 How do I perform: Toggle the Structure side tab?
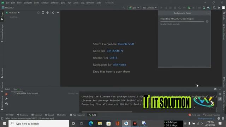coord(2,73)
